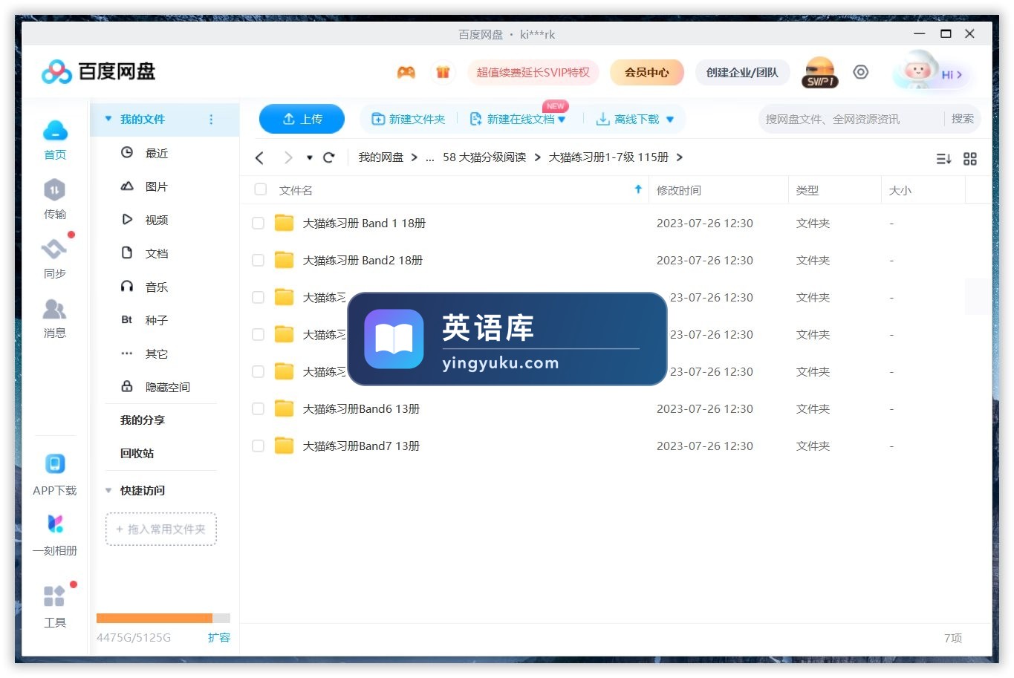Click the astronaut user avatar
1014x678 pixels.
point(917,71)
